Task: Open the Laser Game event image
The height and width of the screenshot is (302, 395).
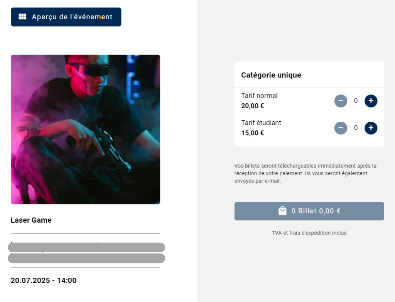Action: [x=85, y=129]
